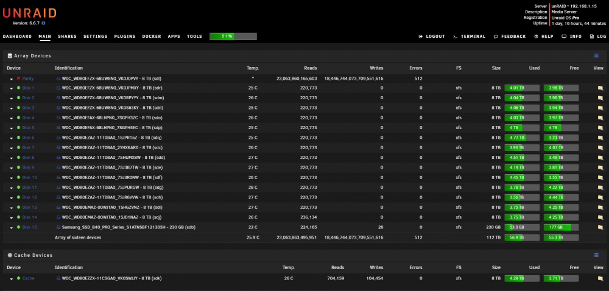Click Disk 2 green status indicator
Image resolution: width=609 pixels, height=291 pixels.
(18, 98)
